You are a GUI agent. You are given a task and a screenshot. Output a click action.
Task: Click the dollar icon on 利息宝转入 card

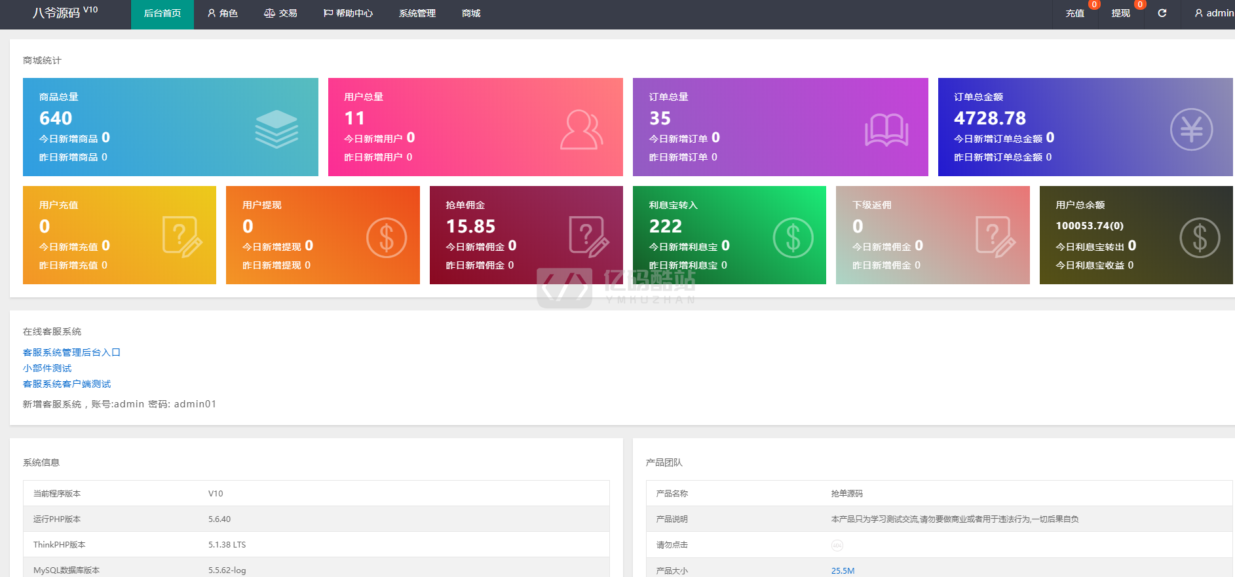[x=793, y=237]
